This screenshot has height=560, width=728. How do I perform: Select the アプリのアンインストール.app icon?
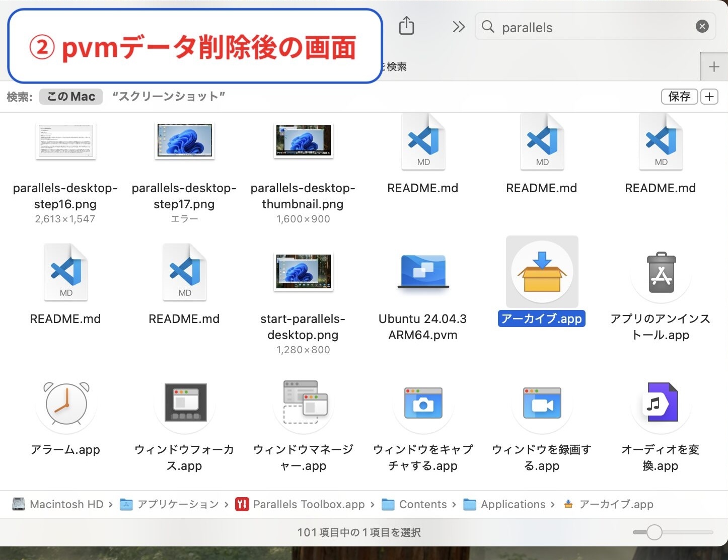(661, 272)
